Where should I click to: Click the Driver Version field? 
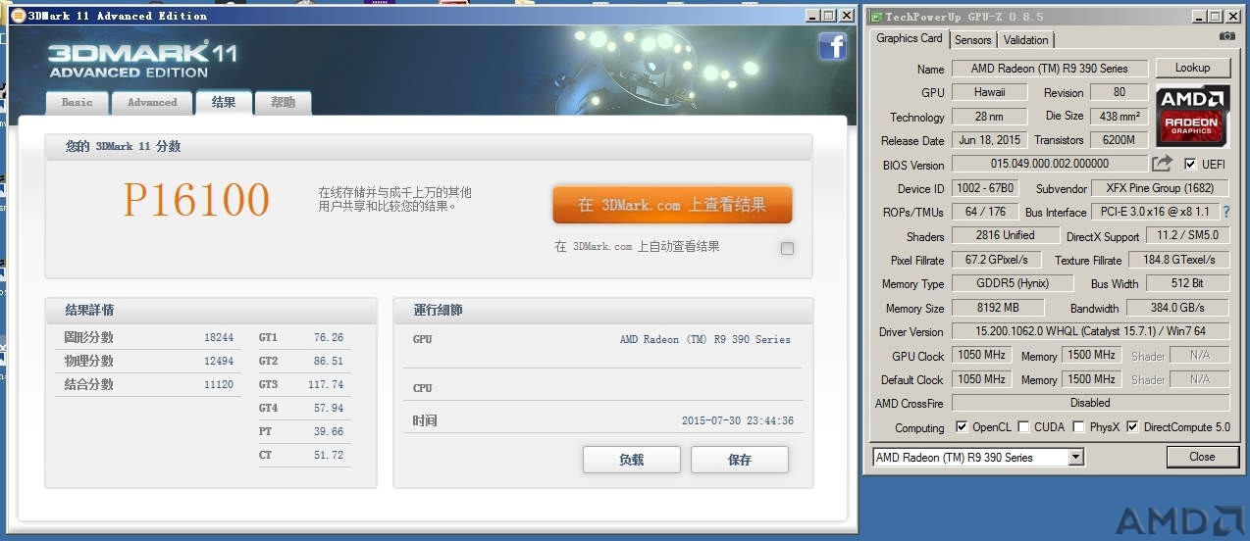pyautogui.click(x=1090, y=331)
